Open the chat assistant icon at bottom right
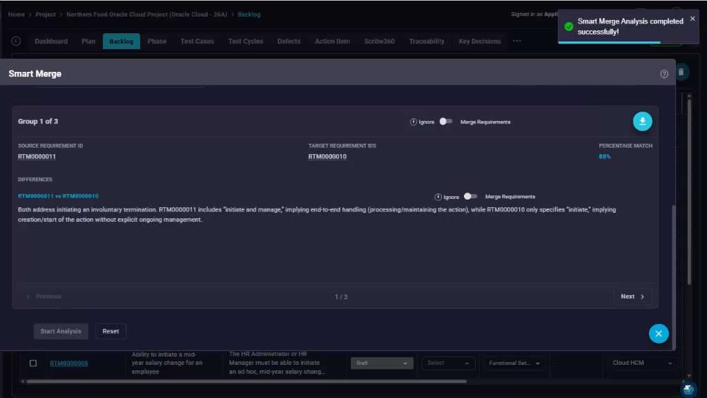 point(688,389)
